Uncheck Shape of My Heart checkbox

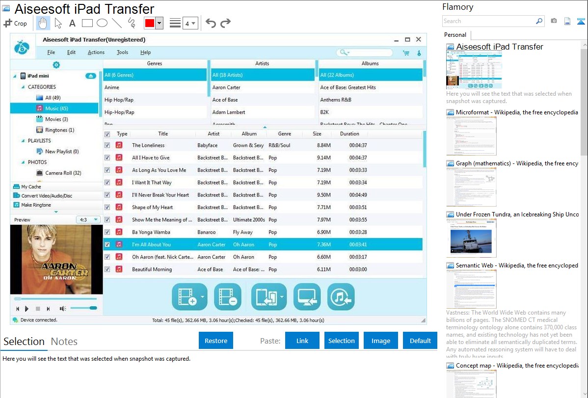tap(107, 207)
